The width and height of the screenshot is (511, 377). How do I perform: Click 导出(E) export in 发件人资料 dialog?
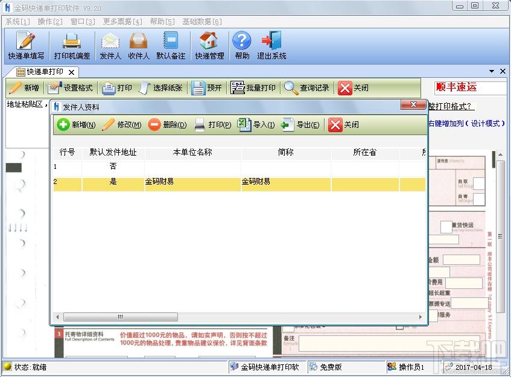pyautogui.click(x=300, y=124)
